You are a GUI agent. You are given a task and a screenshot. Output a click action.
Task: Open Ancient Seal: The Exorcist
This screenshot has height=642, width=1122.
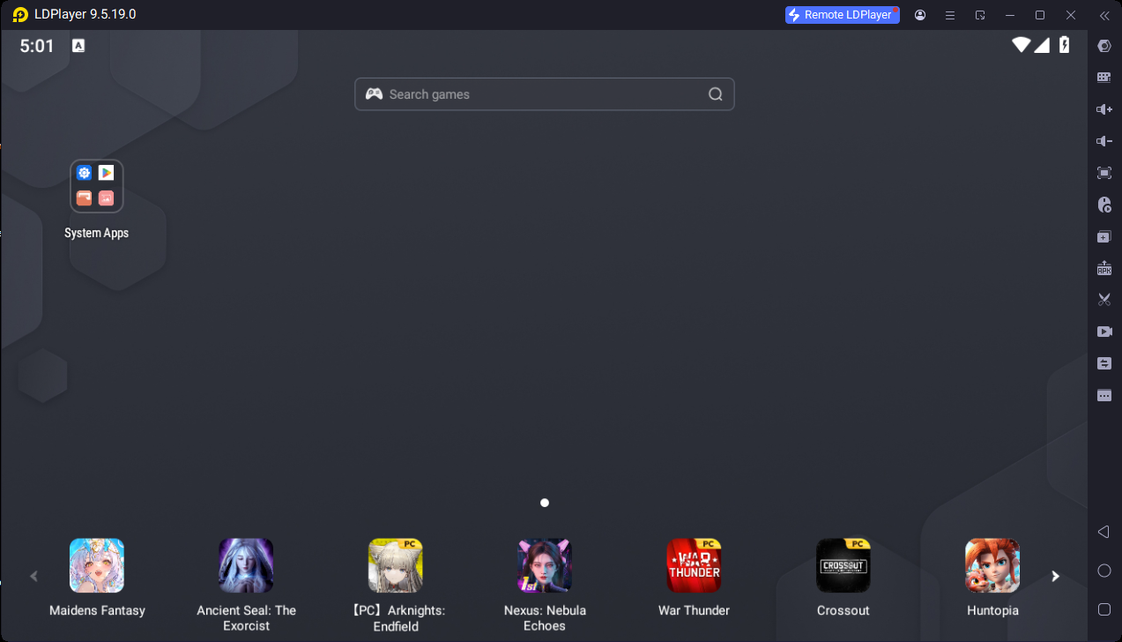pyautogui.click(x=246, y=565)
